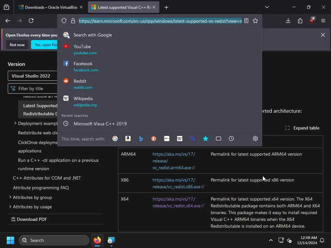This screenshot has height=248, width=331.
Task: Click Download PDF link
Action: click(x=29, y=219)
